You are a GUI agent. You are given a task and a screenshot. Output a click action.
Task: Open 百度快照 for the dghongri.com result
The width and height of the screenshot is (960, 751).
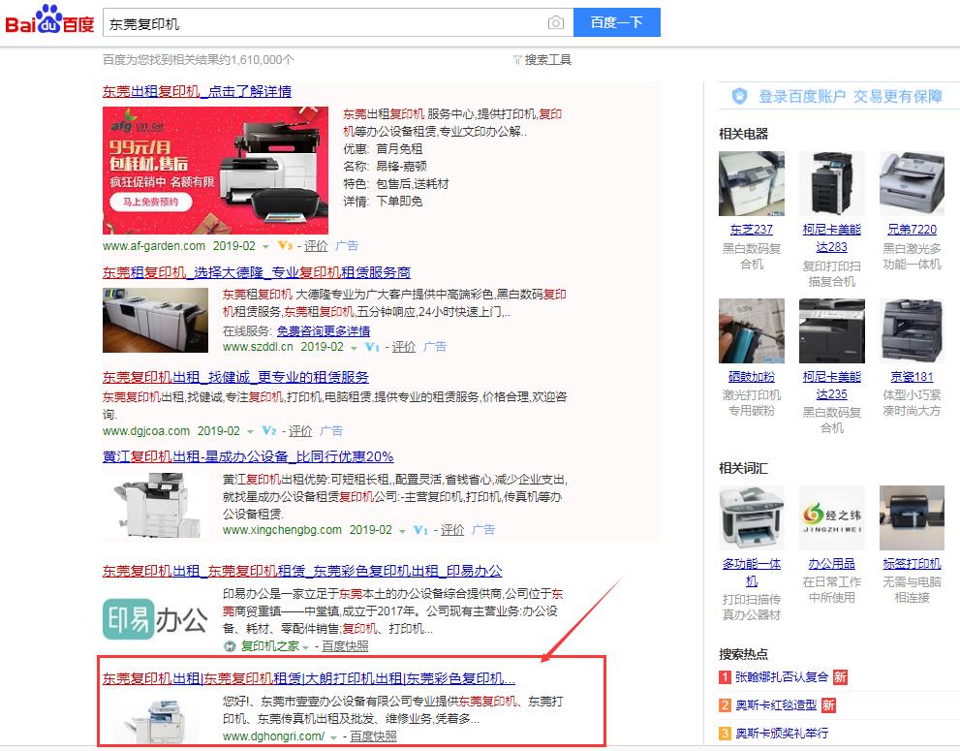(x=373, y=736)
